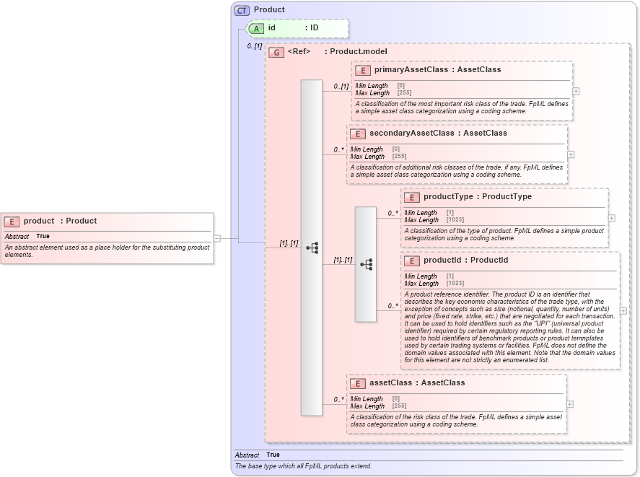Expand productId using the right-edge plus button
The width and height of the screenshot is (640, 477).
(x=622, y=310)
